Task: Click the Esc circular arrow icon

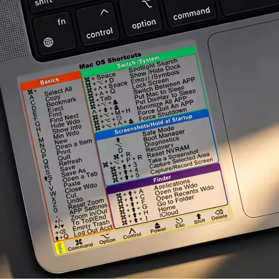Action: (179, 221)
